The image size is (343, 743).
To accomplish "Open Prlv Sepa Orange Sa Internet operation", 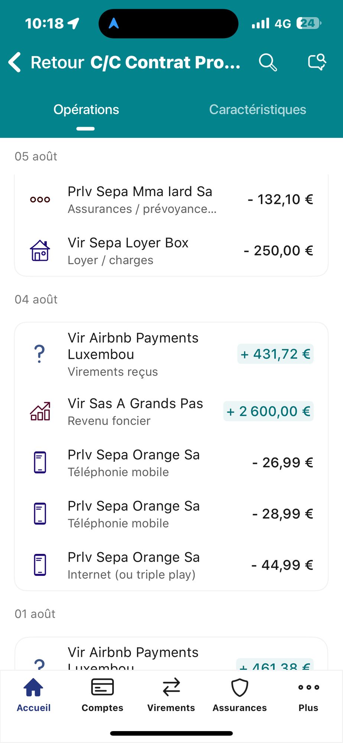I will 171,565.
